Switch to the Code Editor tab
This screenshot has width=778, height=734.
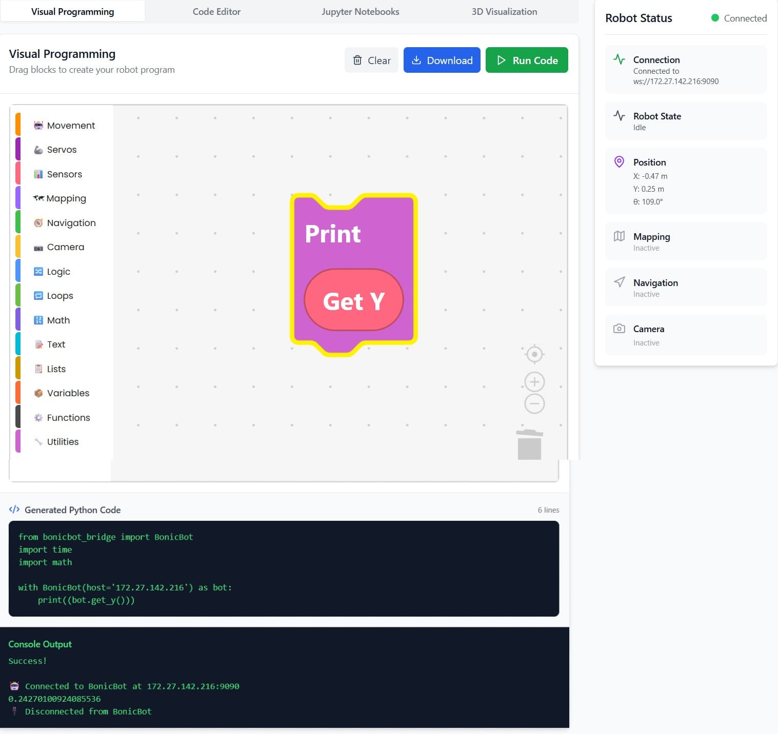point(216,12)
